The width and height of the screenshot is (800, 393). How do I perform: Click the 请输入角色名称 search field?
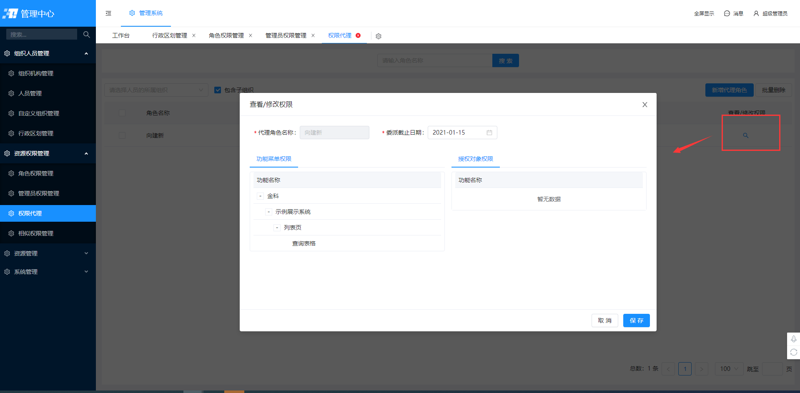coord(435,60)
